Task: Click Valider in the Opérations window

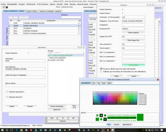Action: click(12, 106)
